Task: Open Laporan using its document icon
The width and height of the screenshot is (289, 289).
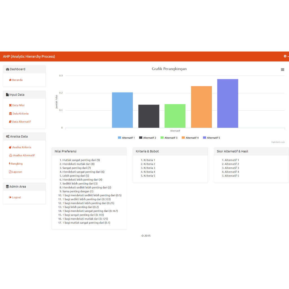Action: (x=10, y=172)
